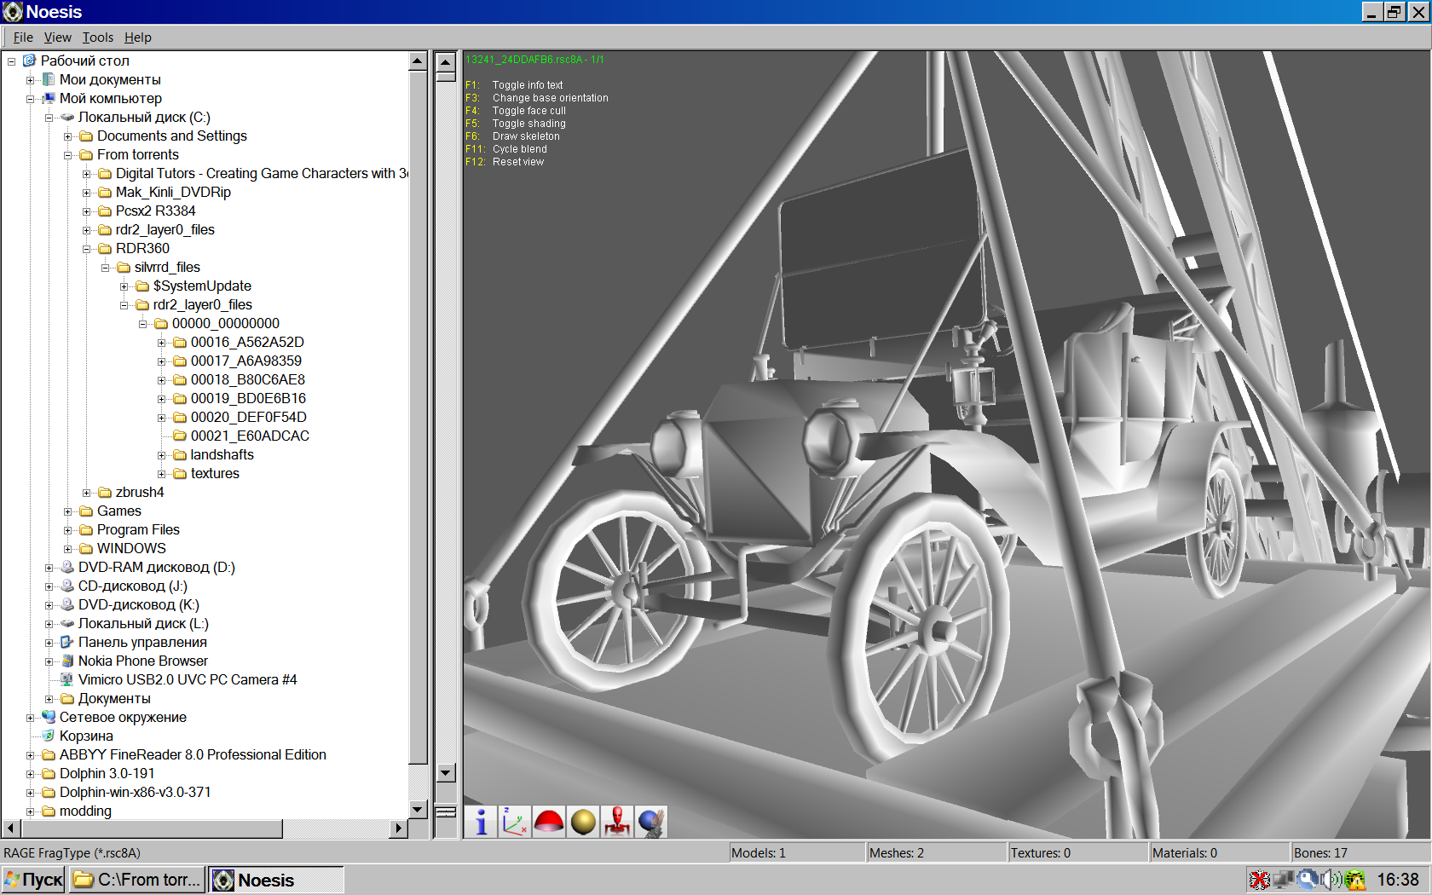Click the XYZ axes orientation icon

515,823
